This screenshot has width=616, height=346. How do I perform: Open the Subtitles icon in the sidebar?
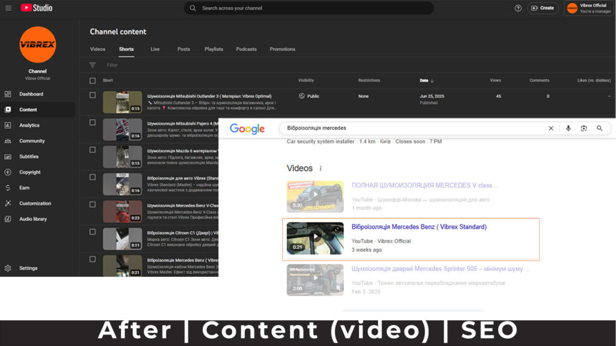[8, 157]
